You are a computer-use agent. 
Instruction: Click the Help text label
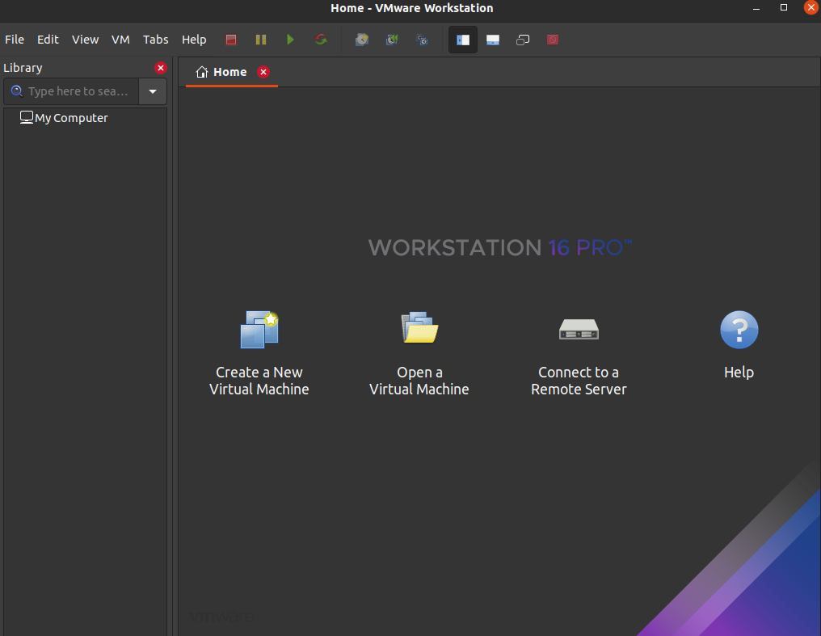click(739, 373)
